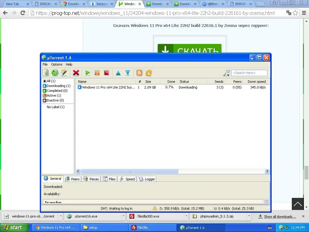Click the DHT warning triangle icon
Screen dimensions: 309x232
point(155,208)
